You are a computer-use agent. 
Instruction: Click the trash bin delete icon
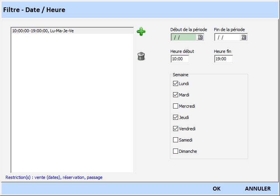pos(141,56)
